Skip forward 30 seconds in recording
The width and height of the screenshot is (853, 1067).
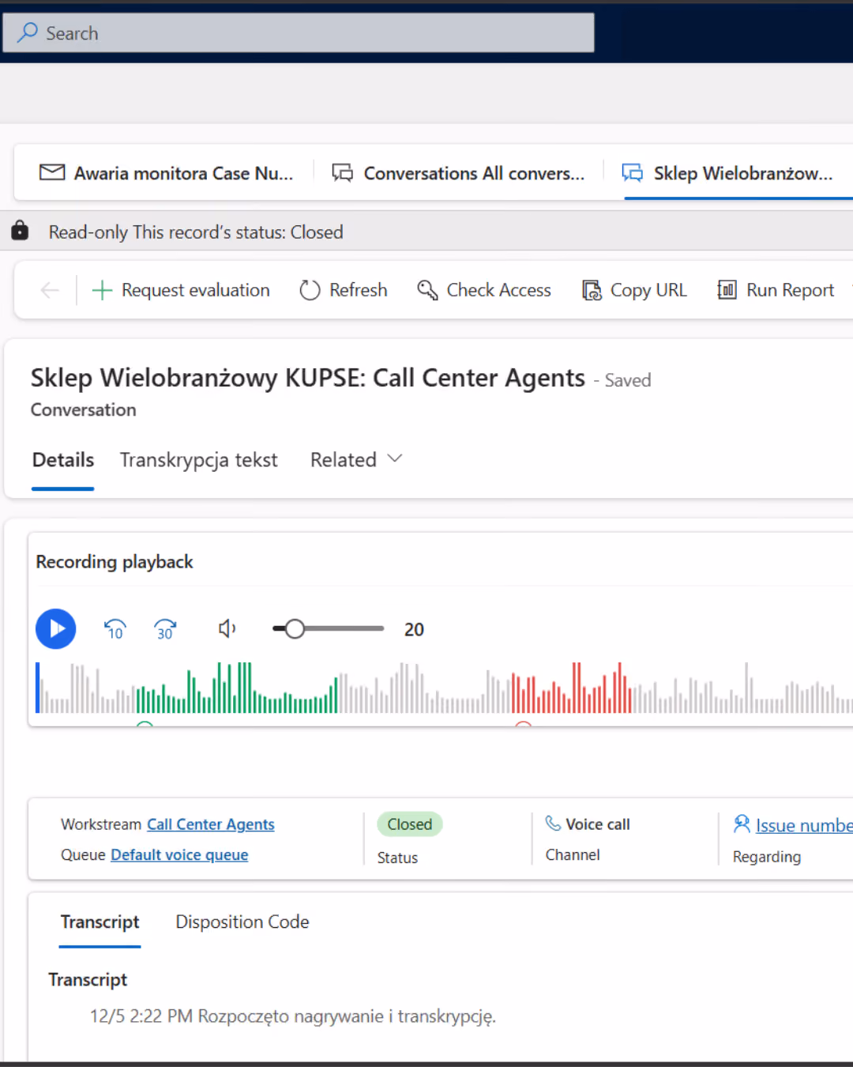pos(165,629)
